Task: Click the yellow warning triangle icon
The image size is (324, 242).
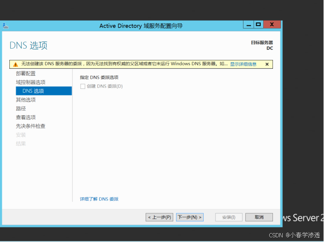Action: (x=15, y=64)
